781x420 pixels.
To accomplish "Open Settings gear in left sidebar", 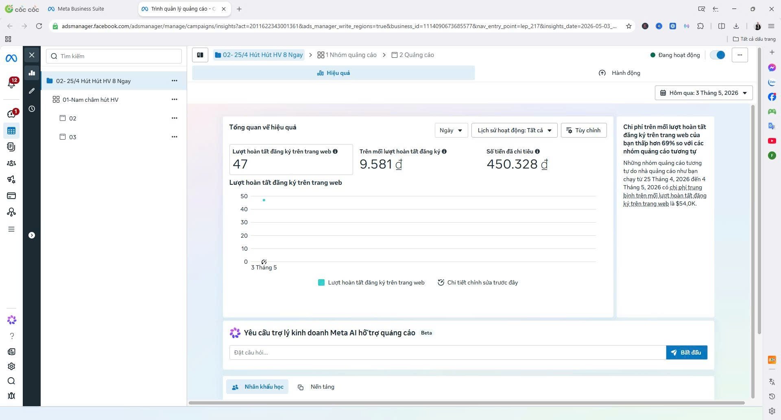I will 11,366.
